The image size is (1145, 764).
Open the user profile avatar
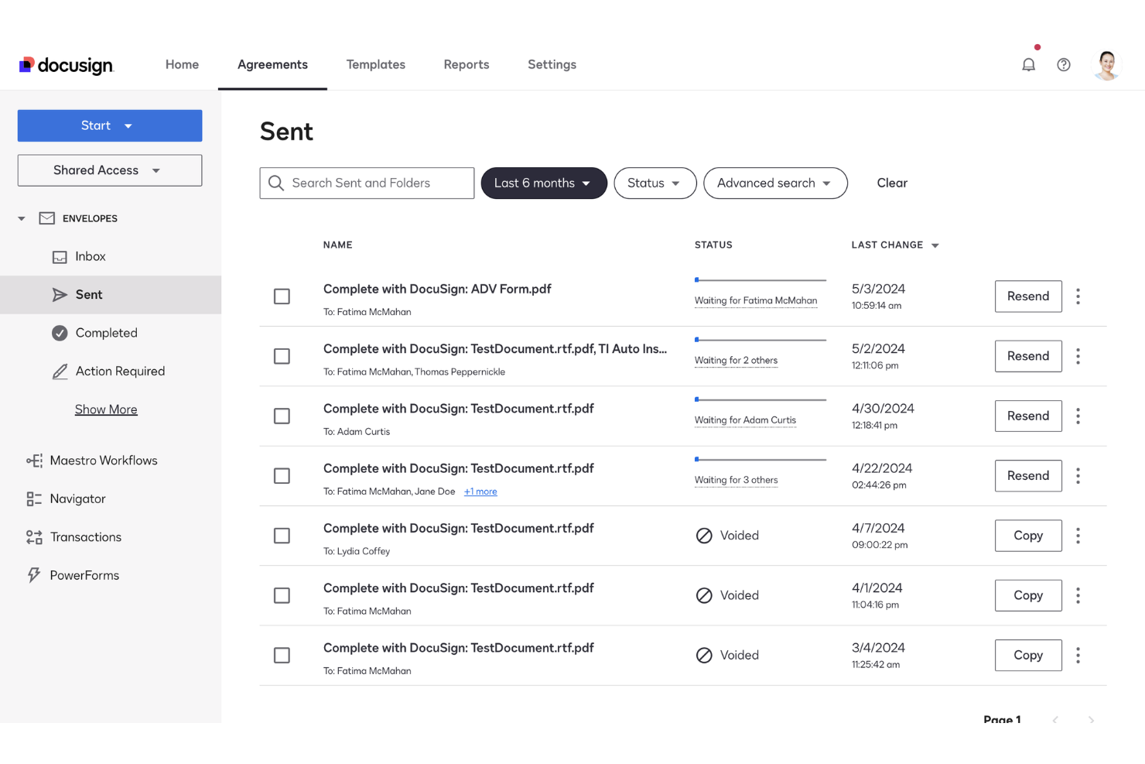[x=1107, y=65]
